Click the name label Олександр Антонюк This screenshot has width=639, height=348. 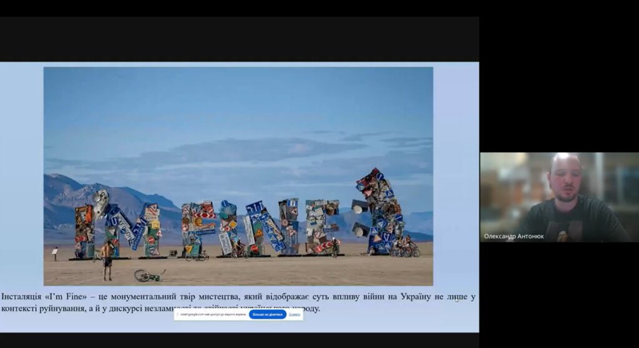point(514,236)
